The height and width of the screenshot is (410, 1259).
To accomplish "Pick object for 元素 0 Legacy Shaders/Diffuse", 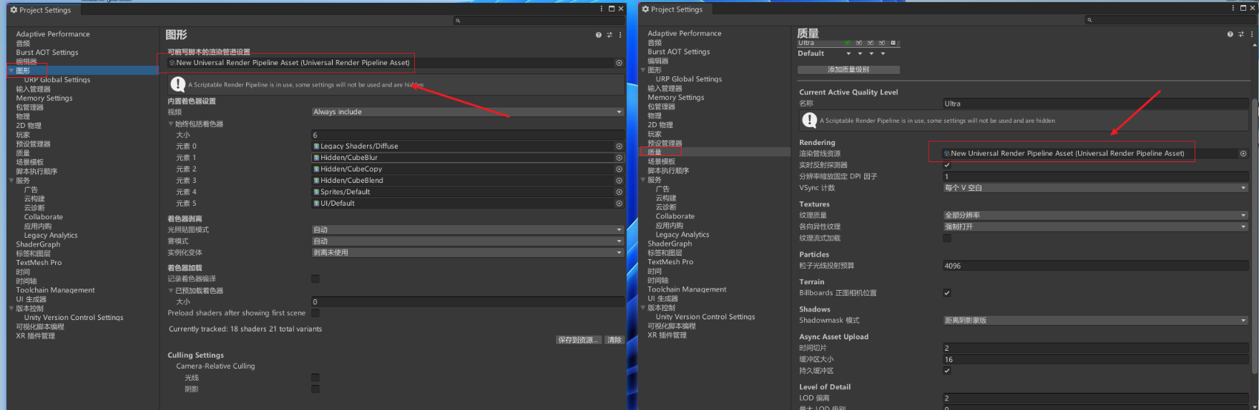I will (x=619, y=146).
